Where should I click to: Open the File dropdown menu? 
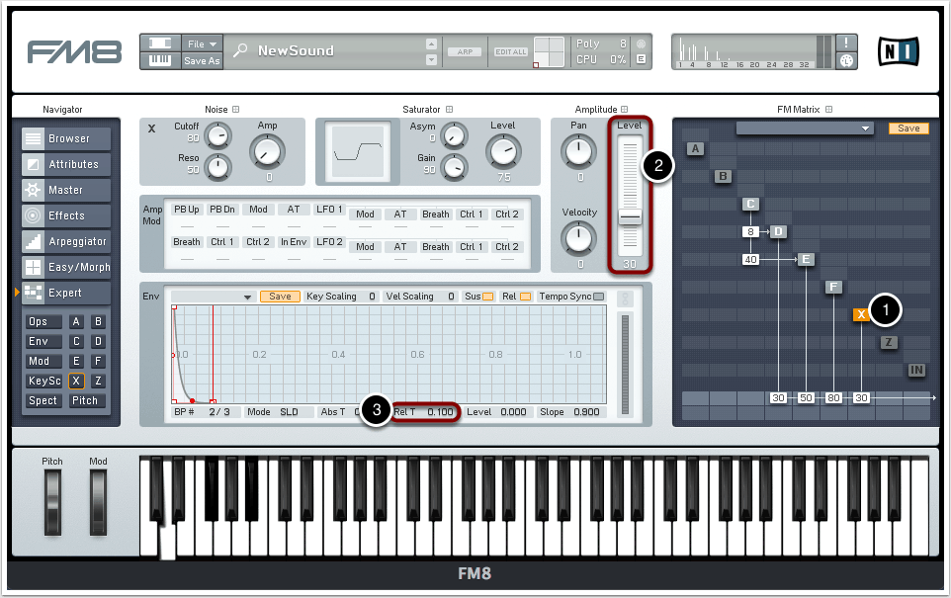[202, 43]
